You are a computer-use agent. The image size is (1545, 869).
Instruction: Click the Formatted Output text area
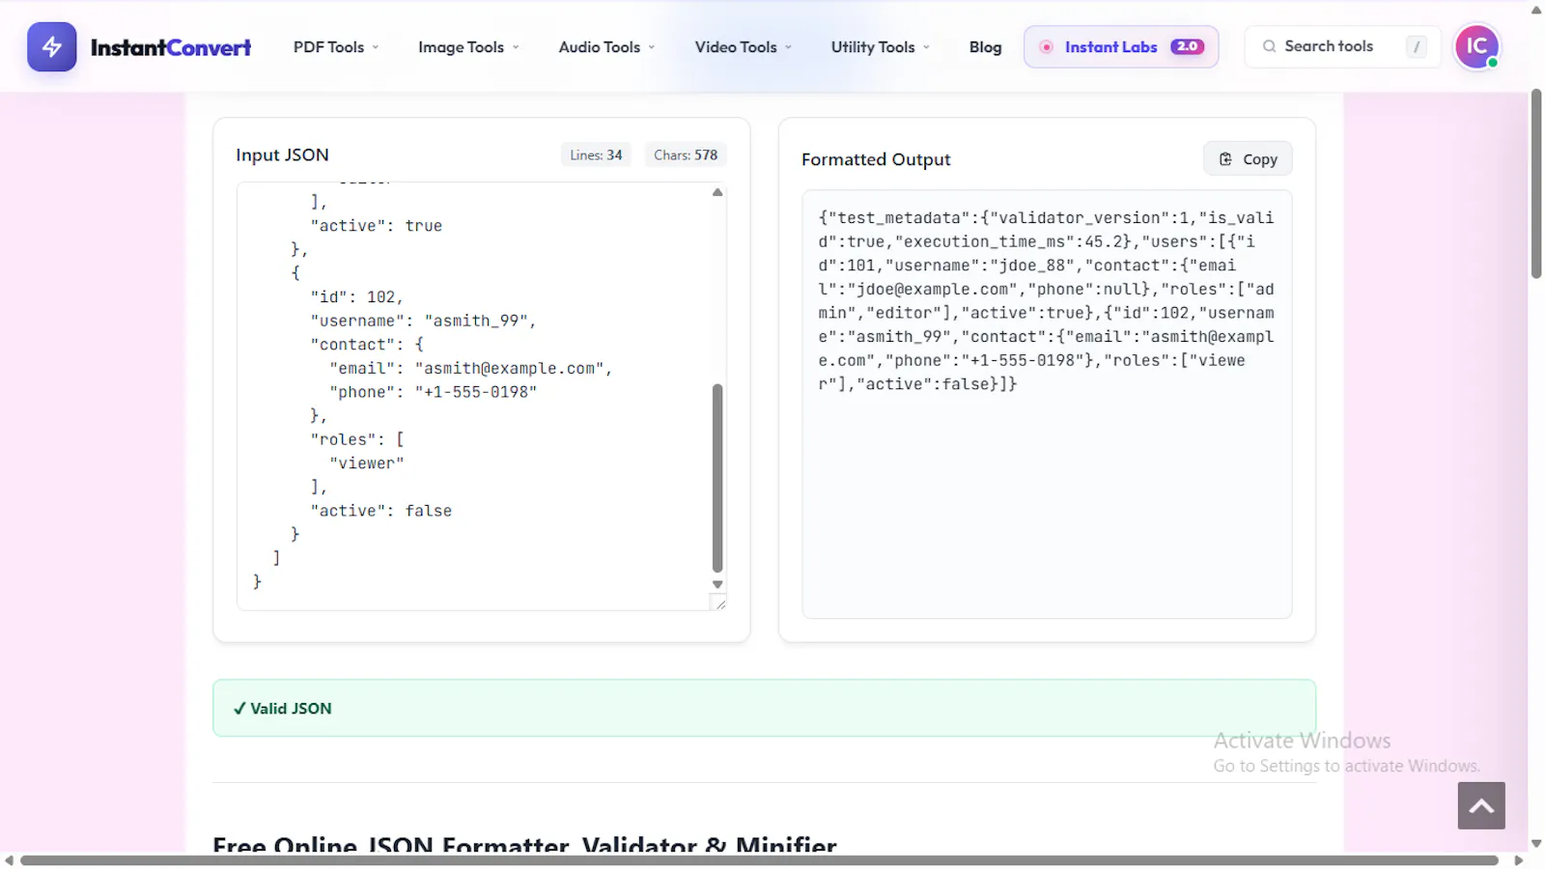coord(1047,404)
